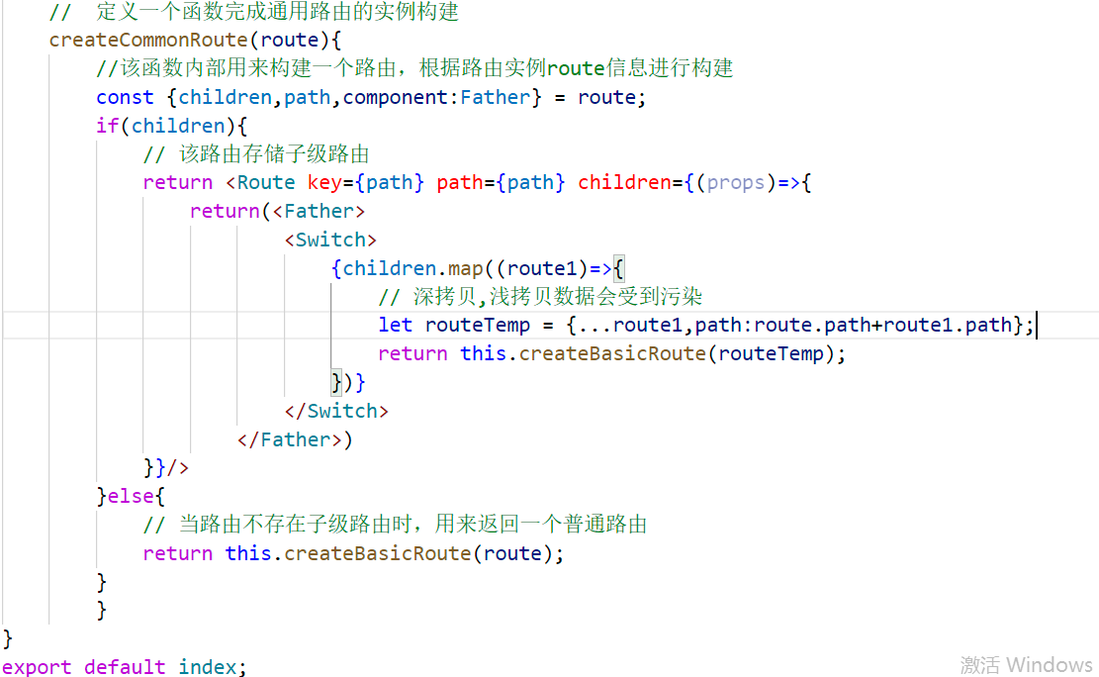1099x677 pixels.
Task: Select the props arrow function parameter
Action: [736, 182]
